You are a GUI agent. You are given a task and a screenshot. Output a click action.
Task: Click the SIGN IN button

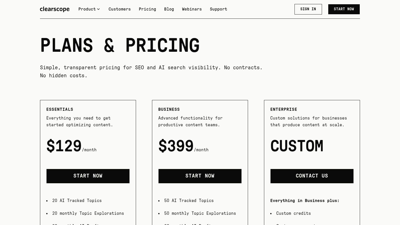click(x=308, y=9)
